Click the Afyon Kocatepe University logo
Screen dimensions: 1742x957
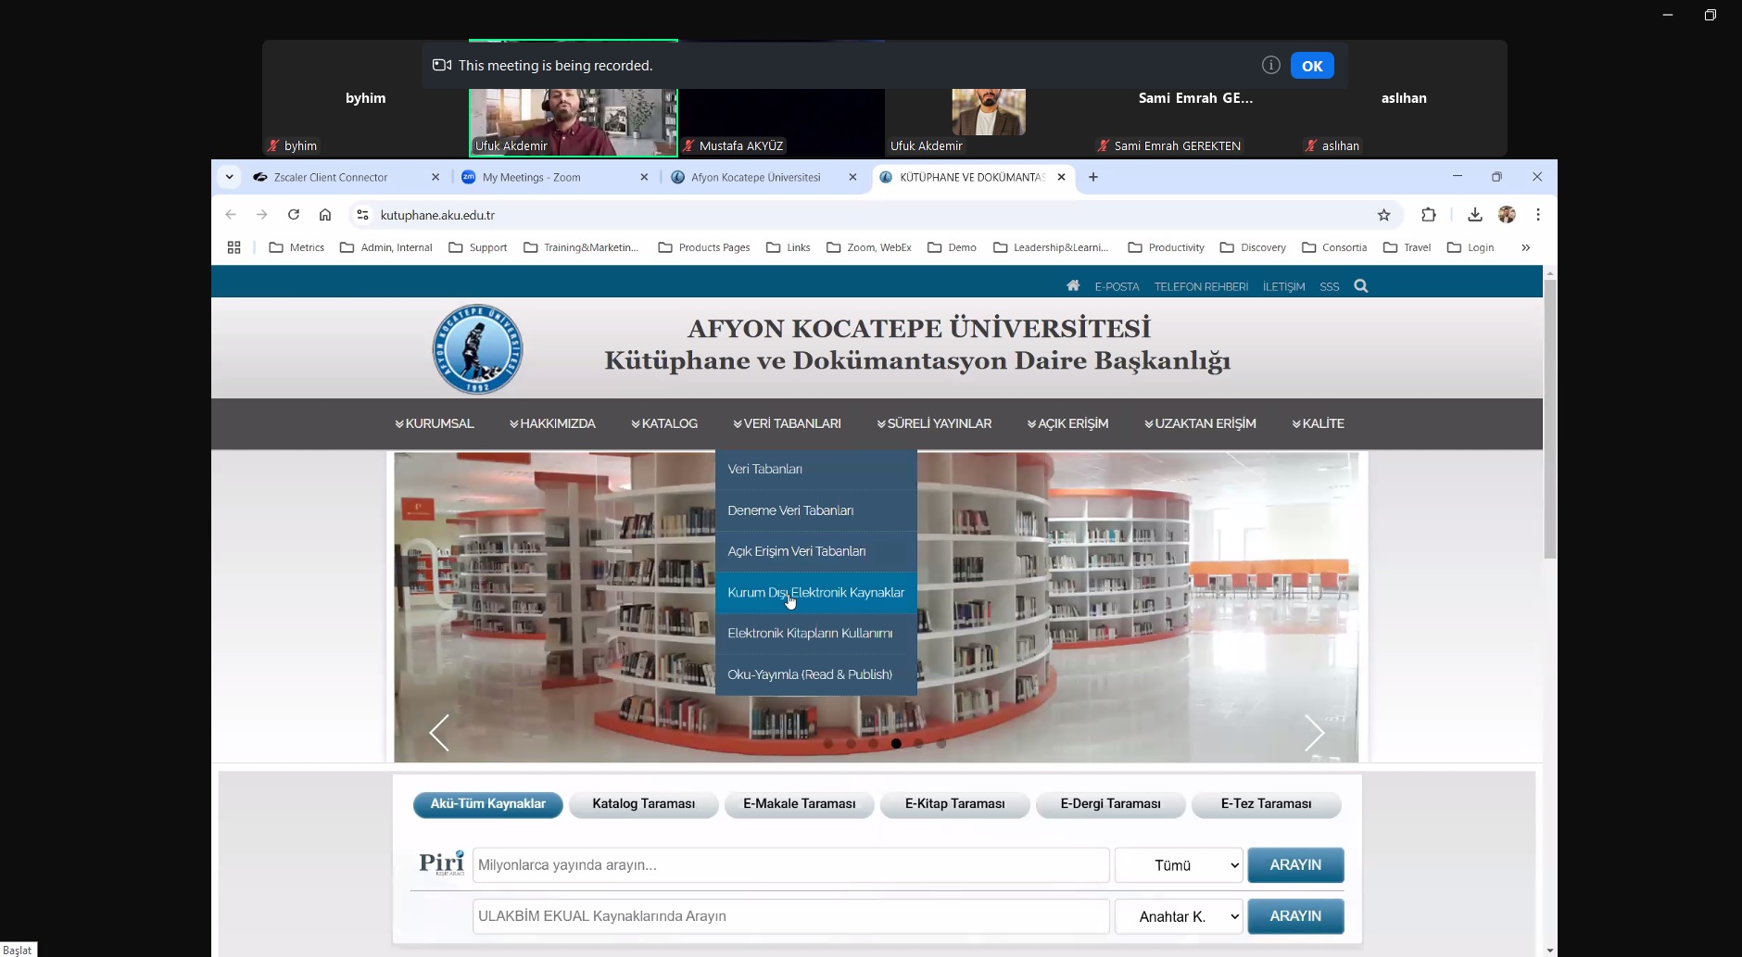(477, 349)
